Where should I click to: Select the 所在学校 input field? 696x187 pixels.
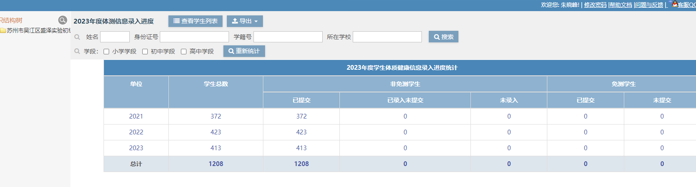click(387, 37)
